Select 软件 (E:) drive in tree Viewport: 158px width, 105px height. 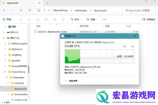point(13,32)
